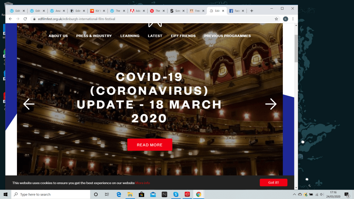The height and width of the screenshot is (199, 354).
Task: Click the Chrome profile avatar icon
Action: pos(286,19)
